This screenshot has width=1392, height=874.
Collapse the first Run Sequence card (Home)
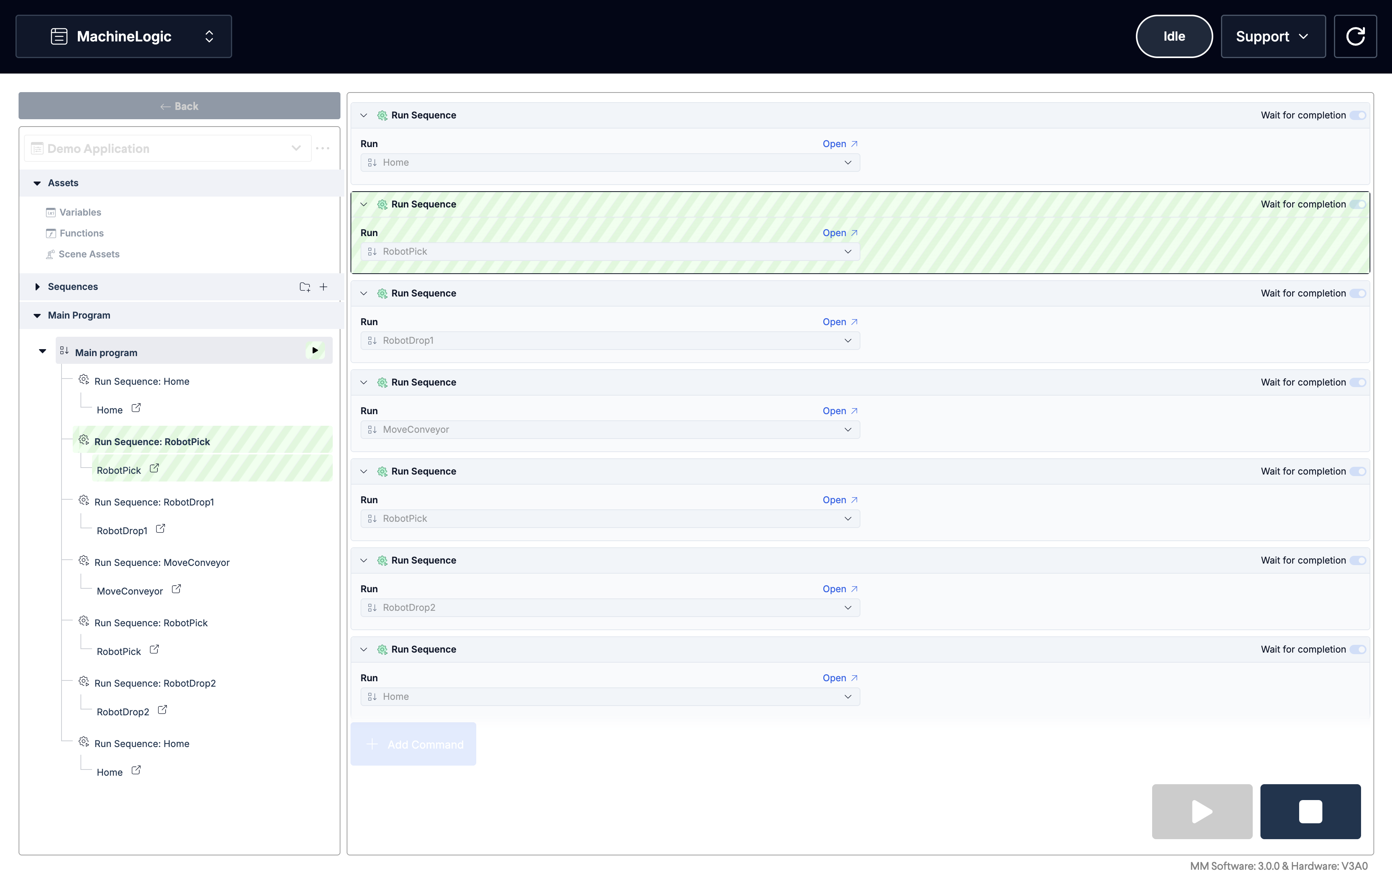[364, 116]
